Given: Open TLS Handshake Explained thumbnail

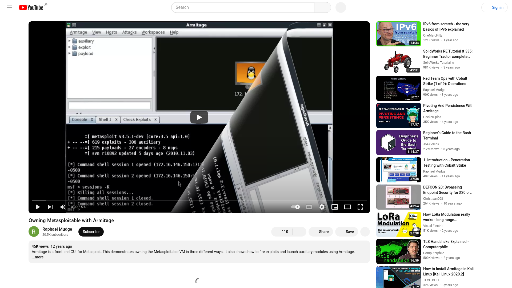Looking at the screenshot, I should click(x=399, y=251).
